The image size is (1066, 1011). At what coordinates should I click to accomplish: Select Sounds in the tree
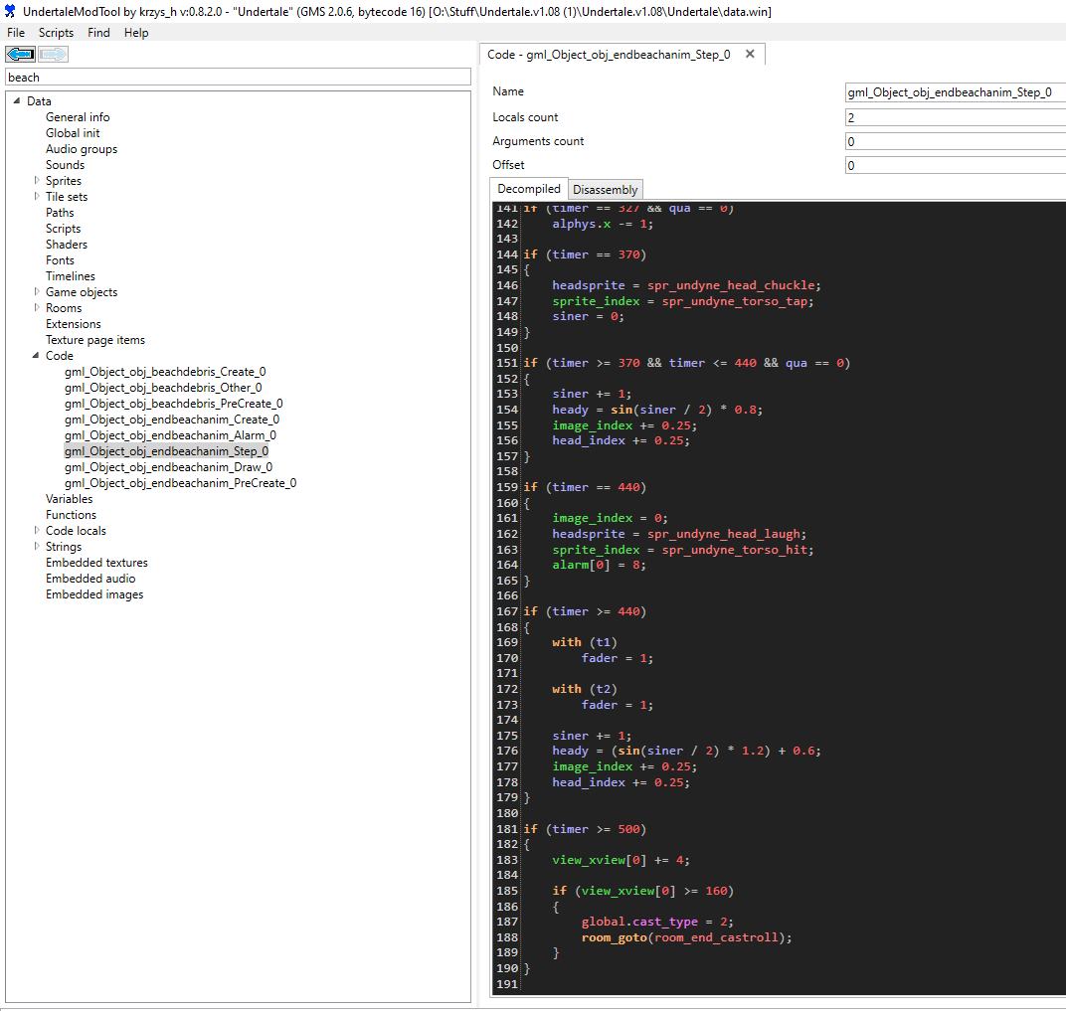66,164
